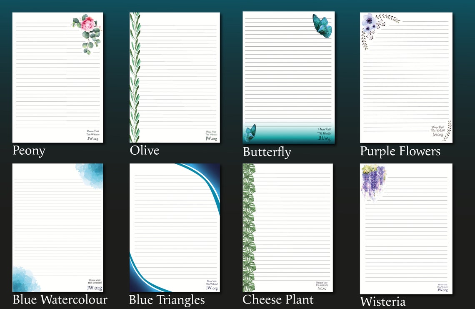Image resolution: width=475 pixels, height=309 pixels.
Task: Open the Purple Flowers paper template
Action: click(x=406, y=77)
